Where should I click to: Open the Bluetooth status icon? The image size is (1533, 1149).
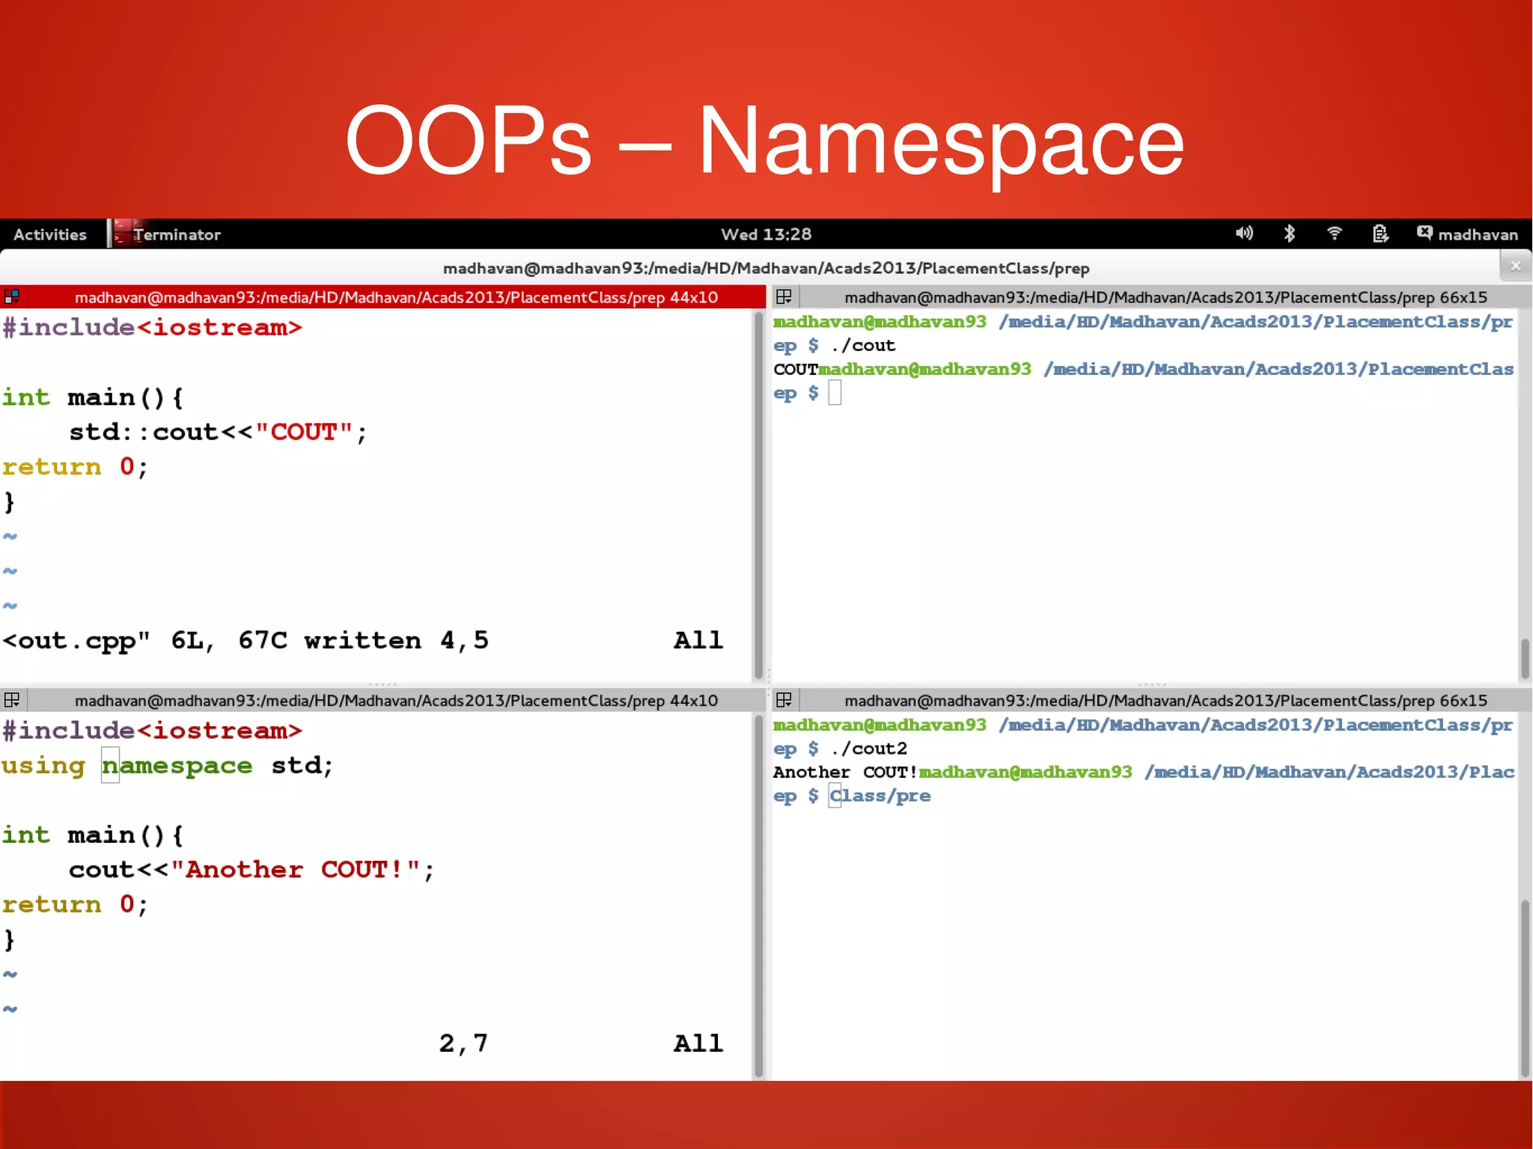click(1289, 234)
